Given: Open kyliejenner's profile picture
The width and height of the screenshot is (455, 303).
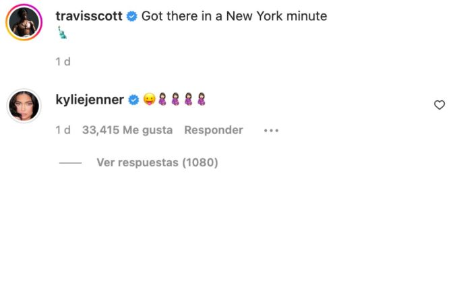Looking at the screenshot, I should [x=24, y=105].
